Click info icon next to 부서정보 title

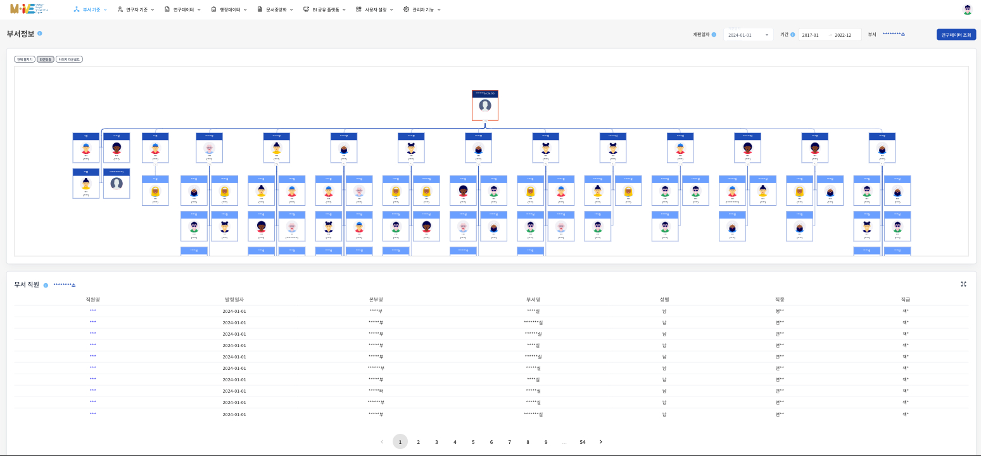pos(40,34)
